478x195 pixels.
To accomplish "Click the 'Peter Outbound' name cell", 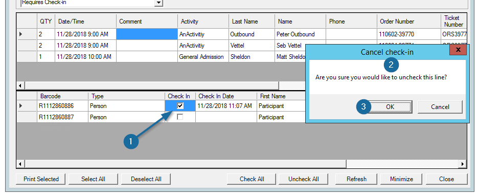I will [300, 34].
